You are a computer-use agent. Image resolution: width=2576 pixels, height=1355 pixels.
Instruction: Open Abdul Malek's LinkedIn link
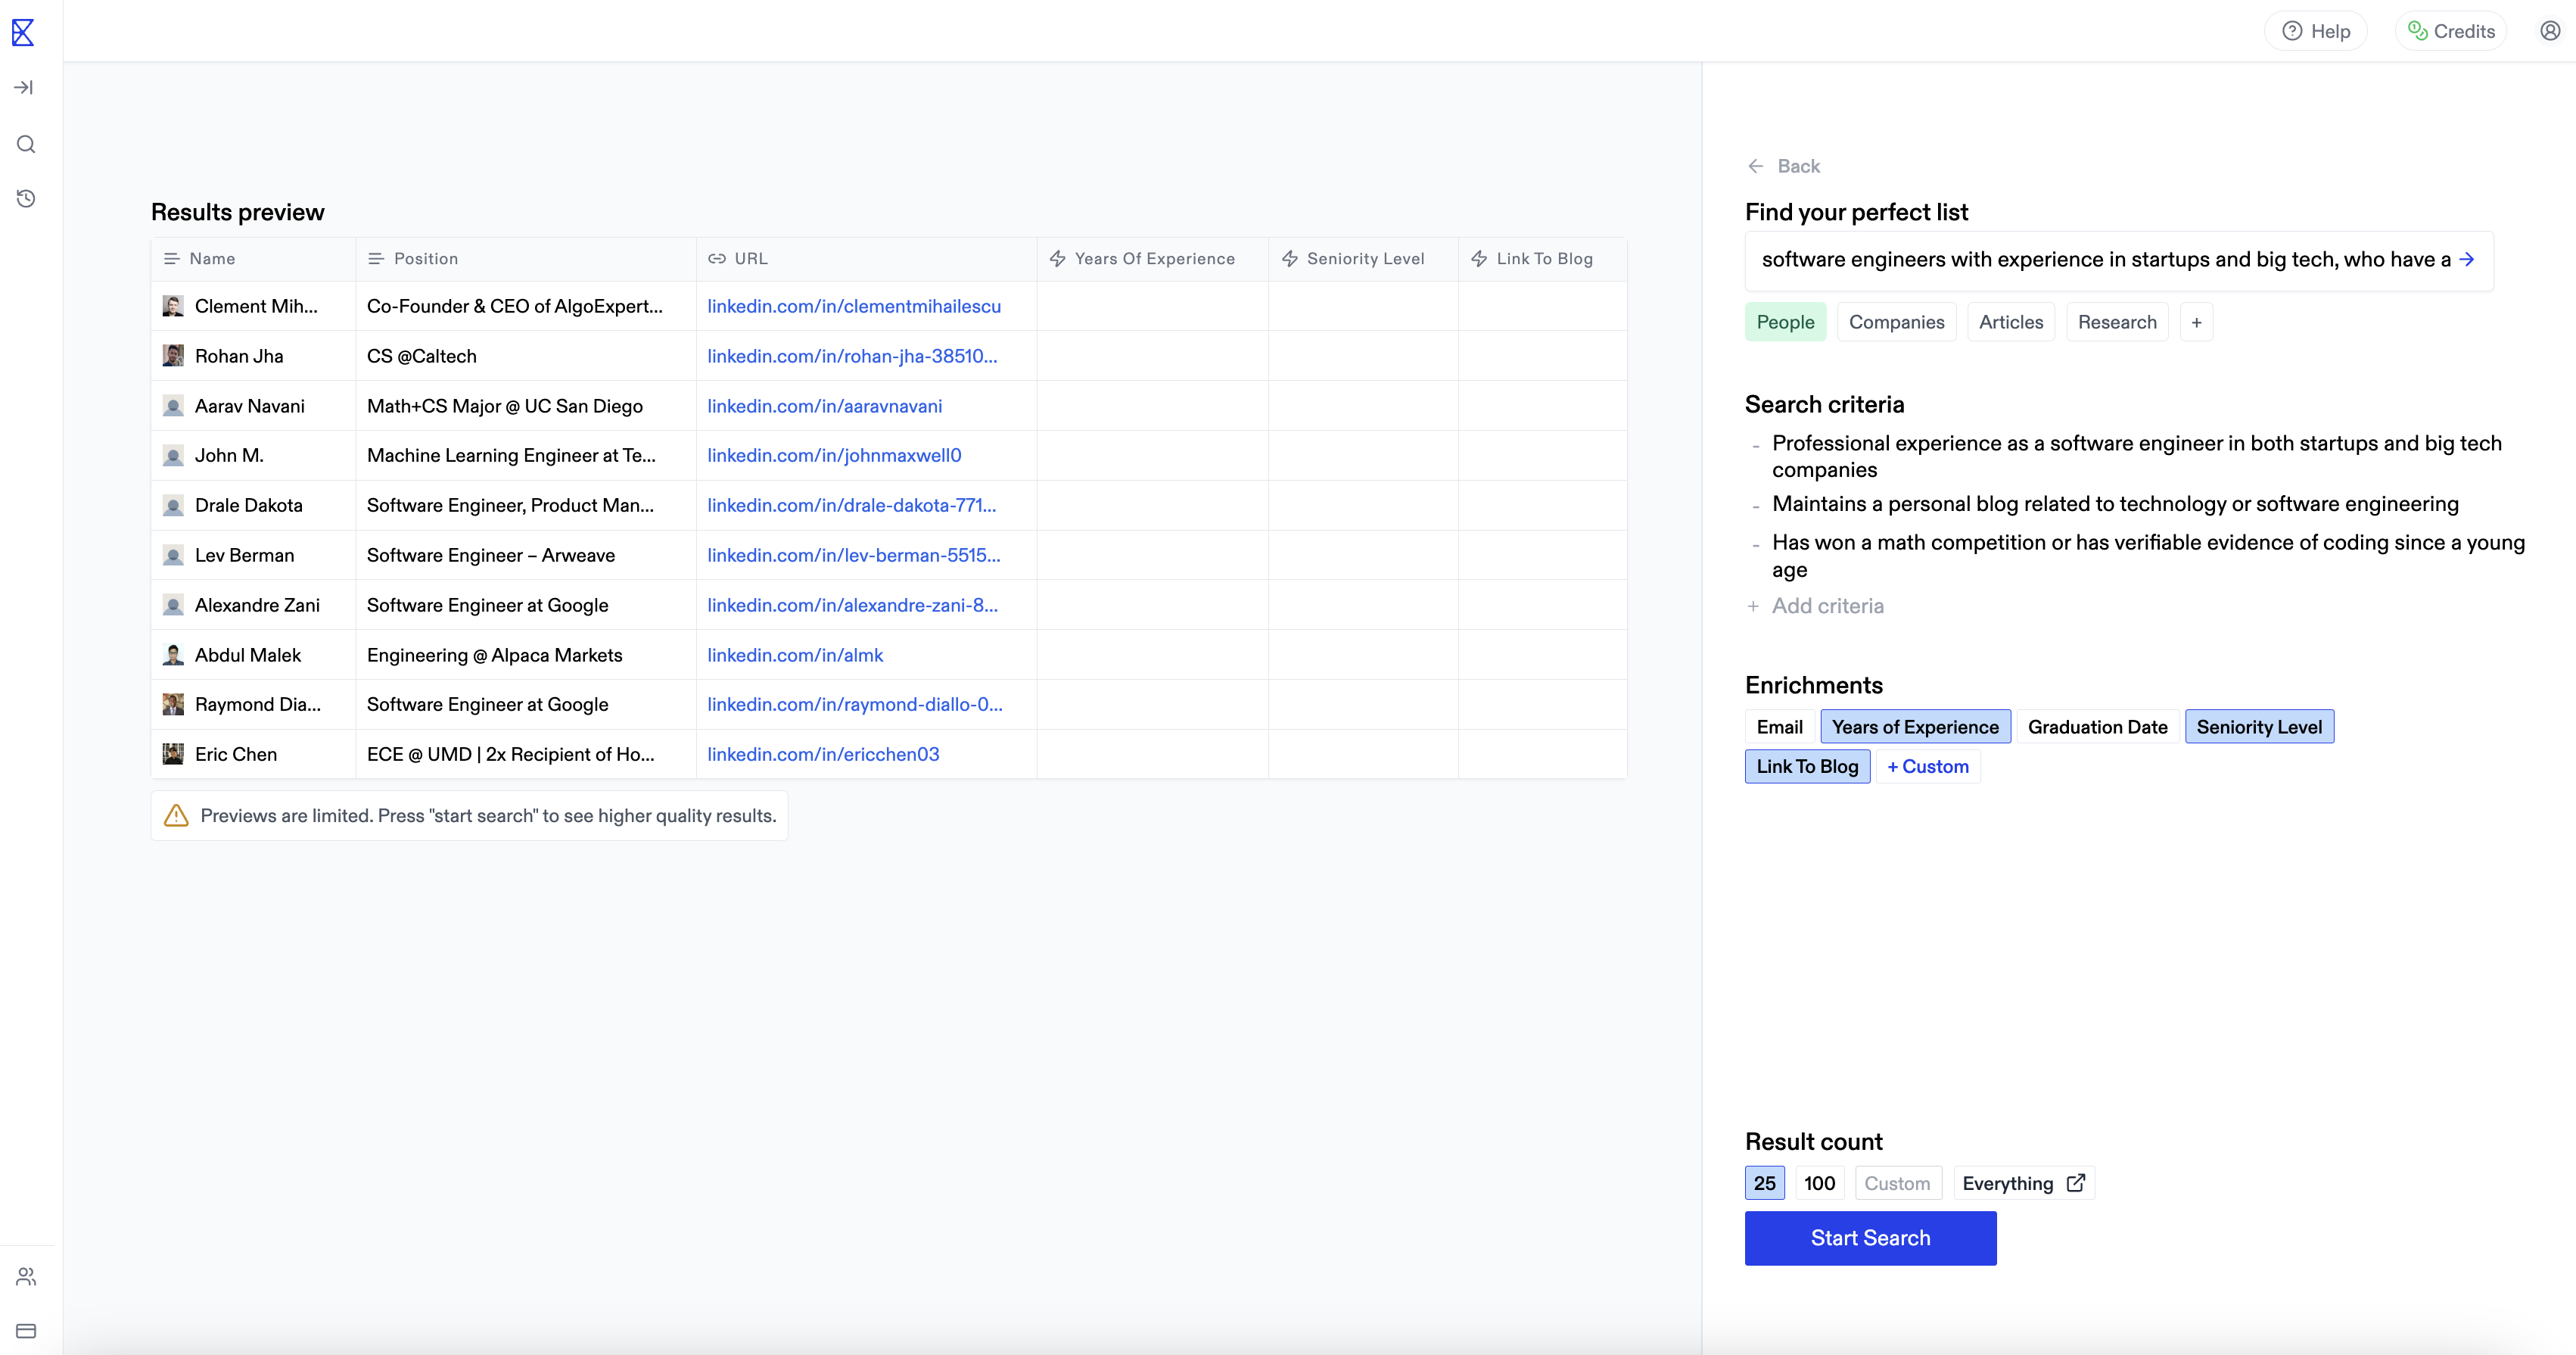tap(795, 655)
